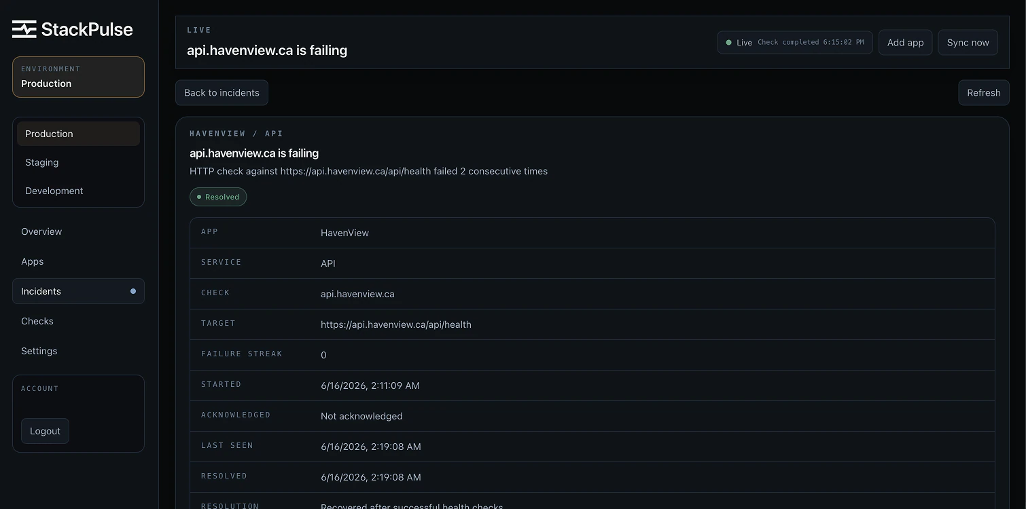Click the Not acknowledged value
The image size is (1026, 509).
tap(361, 416)
